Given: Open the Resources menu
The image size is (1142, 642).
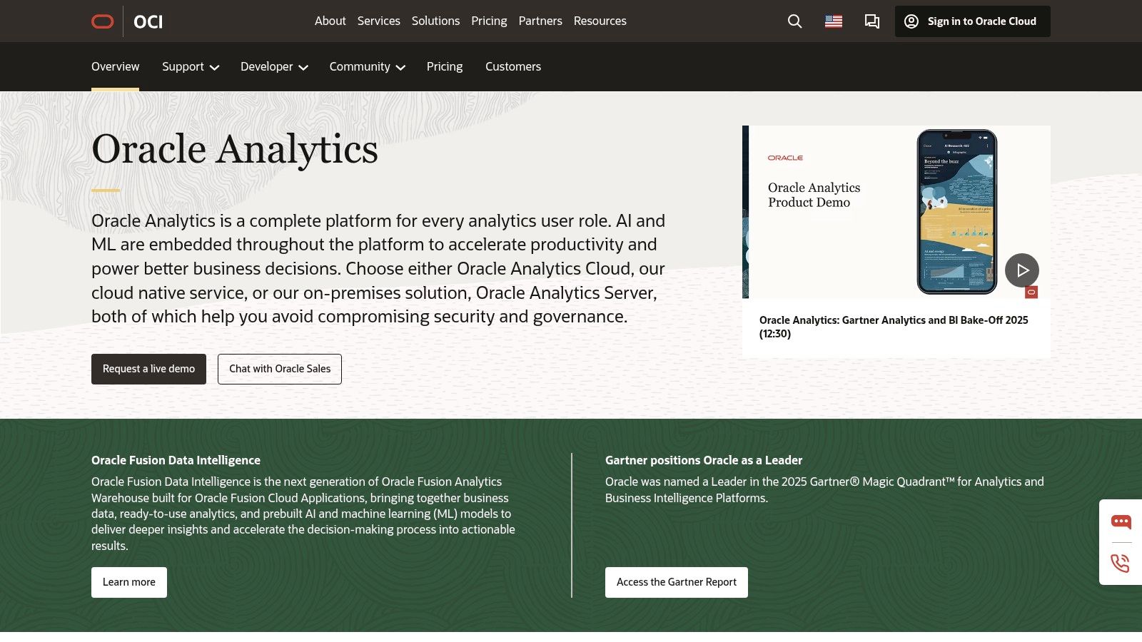Looking at the screenshot, I should [600, 21].
